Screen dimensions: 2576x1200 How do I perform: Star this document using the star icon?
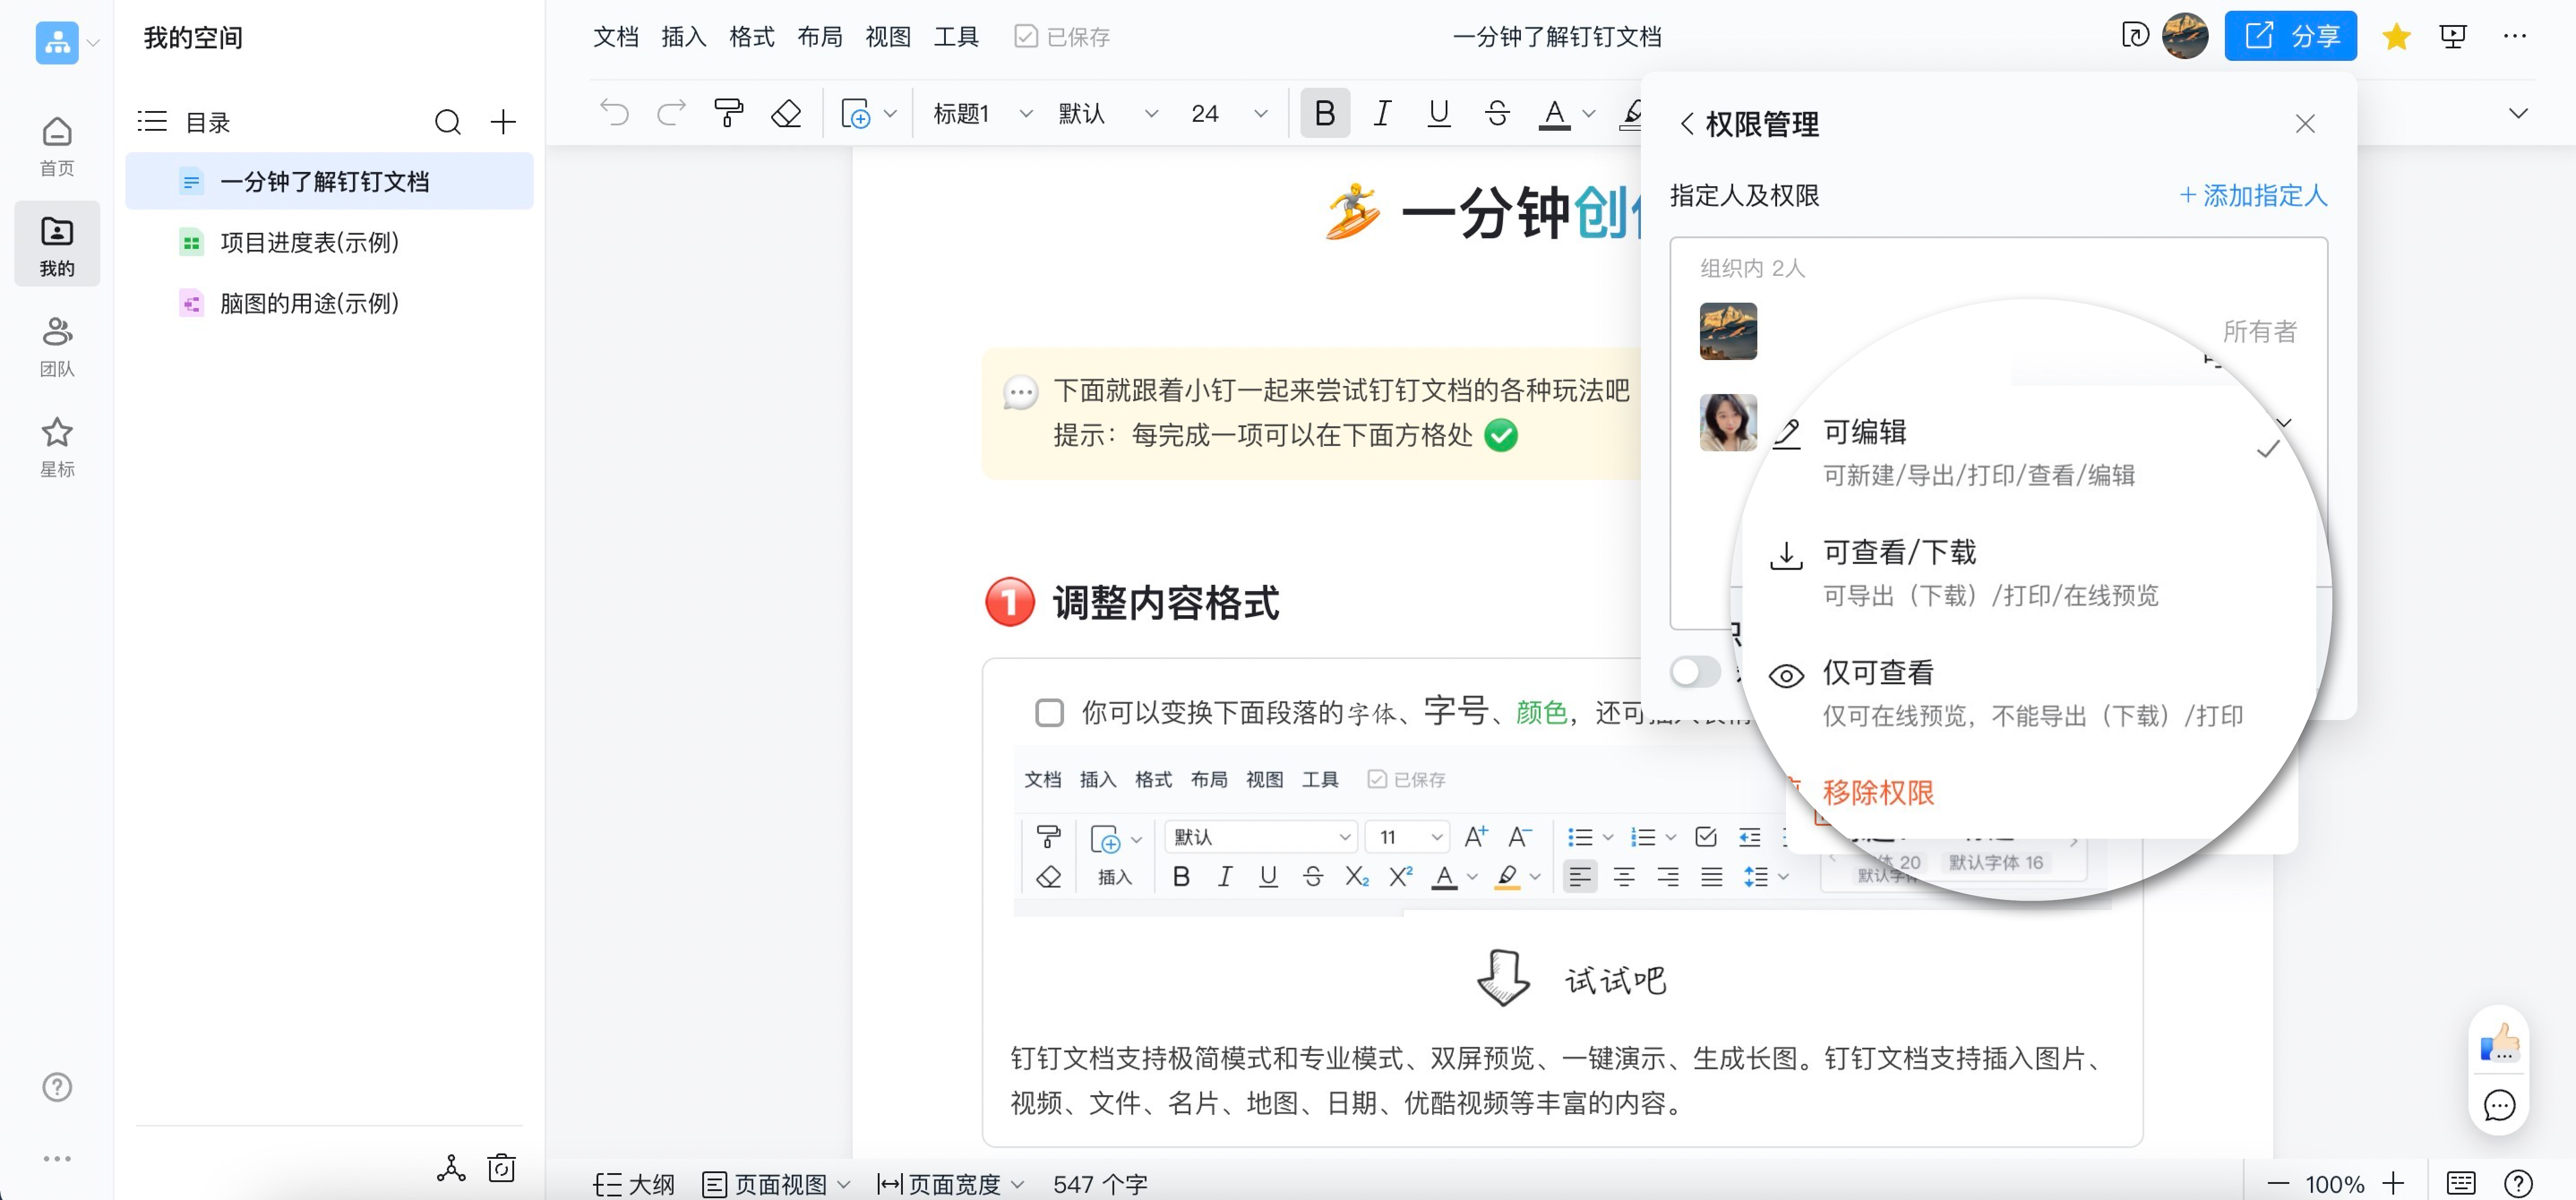point(2396,36)
